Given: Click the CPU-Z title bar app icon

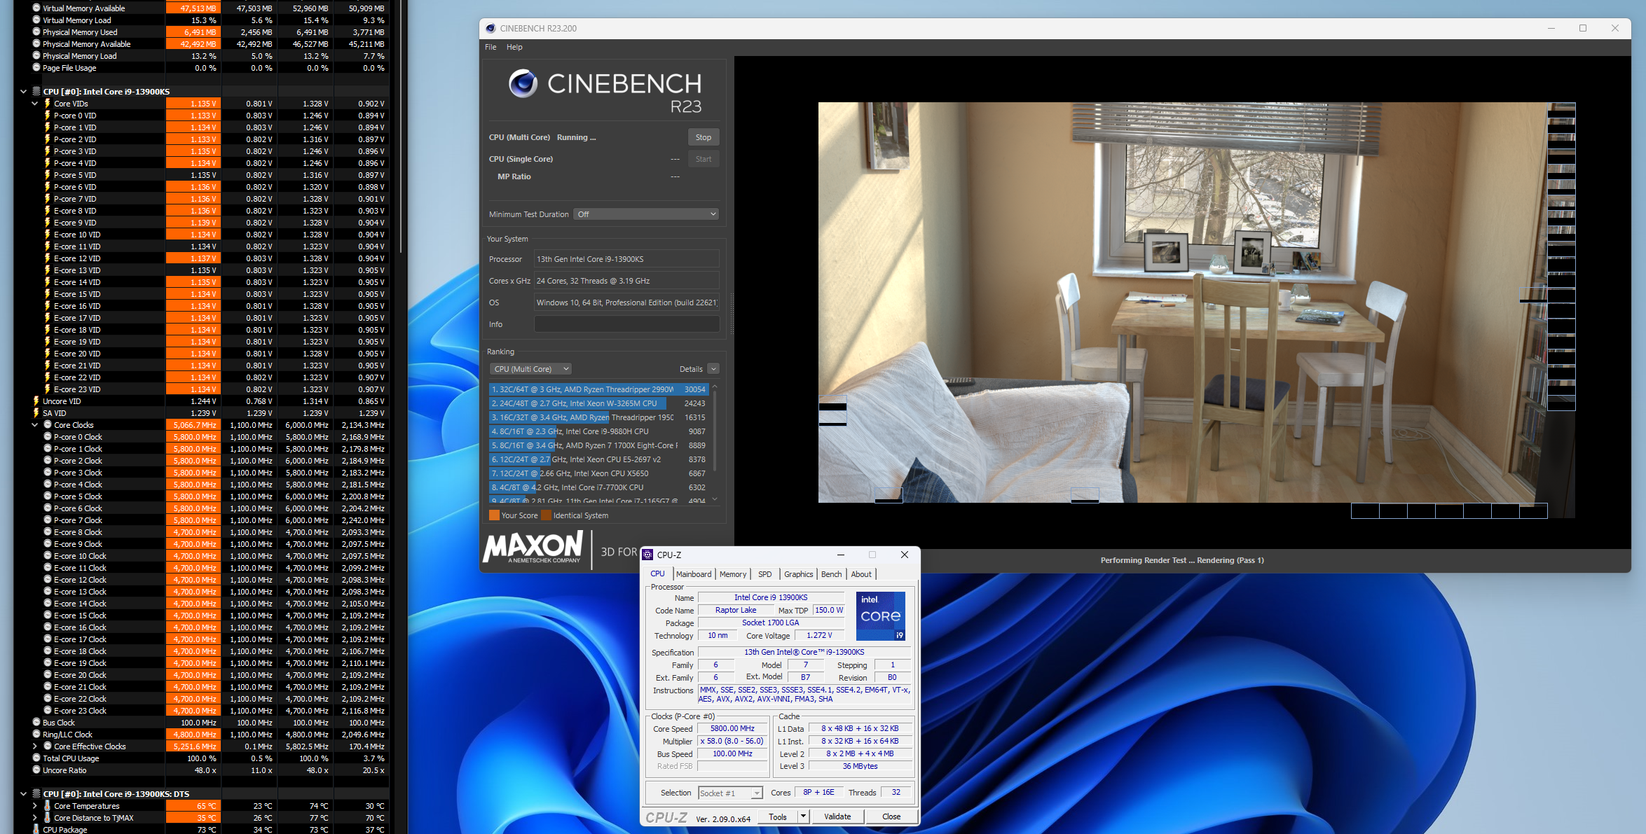Looking at the screenshot, I should pyautogui.click(x=648, y=555).
